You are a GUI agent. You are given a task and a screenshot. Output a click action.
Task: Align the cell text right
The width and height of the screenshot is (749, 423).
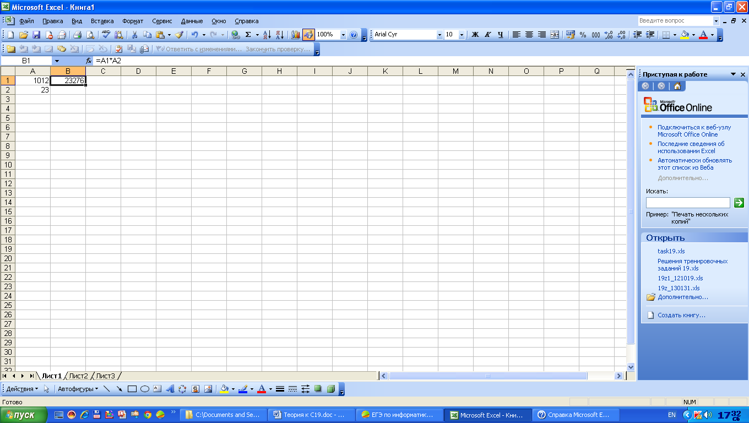[541, 35]
